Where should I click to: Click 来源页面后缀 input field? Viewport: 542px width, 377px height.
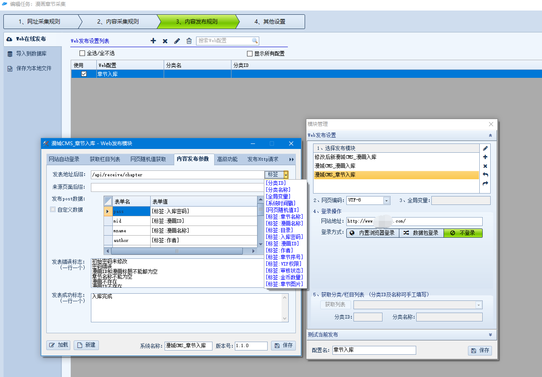(178, 187)
